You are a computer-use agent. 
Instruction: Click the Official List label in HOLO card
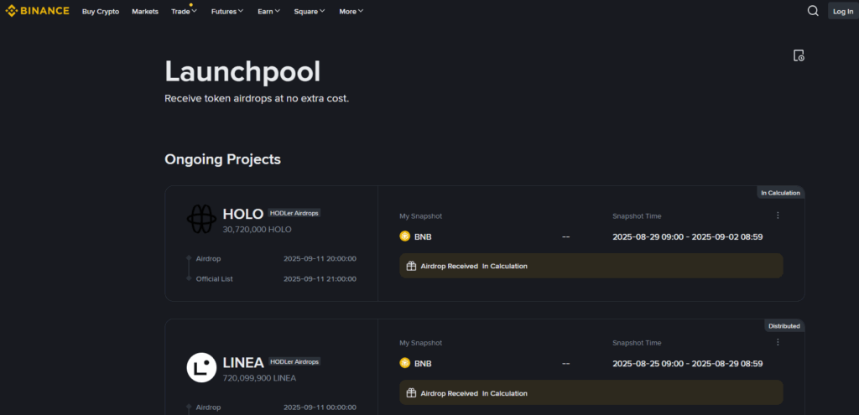click(x=214, y=278)
